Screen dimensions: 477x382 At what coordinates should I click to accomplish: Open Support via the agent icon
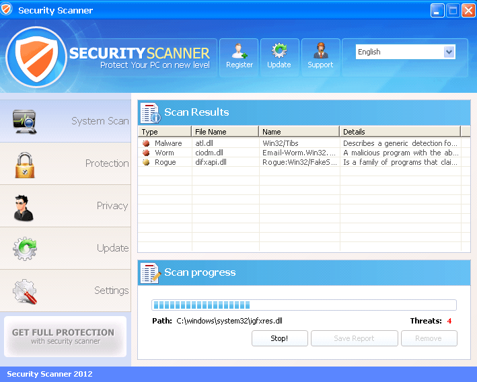(x=320, y=52)
